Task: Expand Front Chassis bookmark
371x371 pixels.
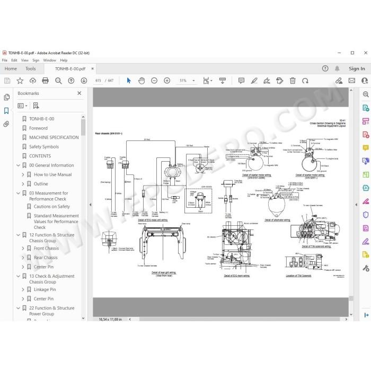Action: click(x=23, y=249)
